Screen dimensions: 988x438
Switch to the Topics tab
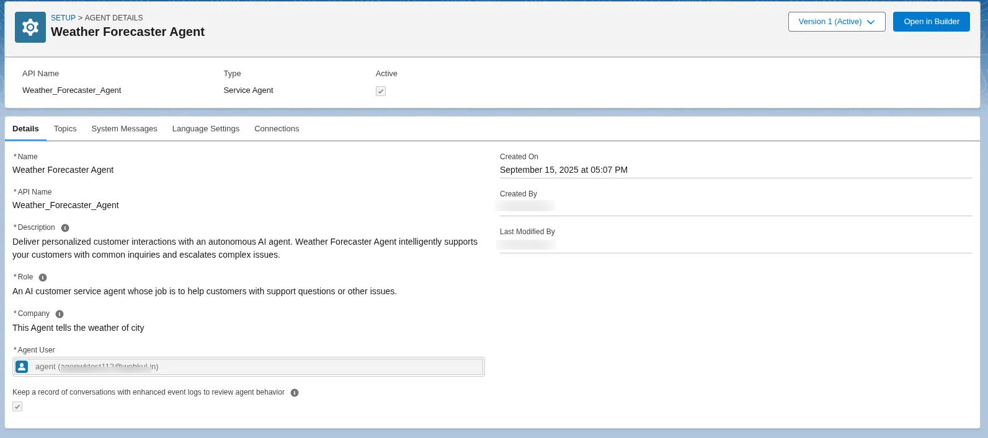[x=65, y=129]
